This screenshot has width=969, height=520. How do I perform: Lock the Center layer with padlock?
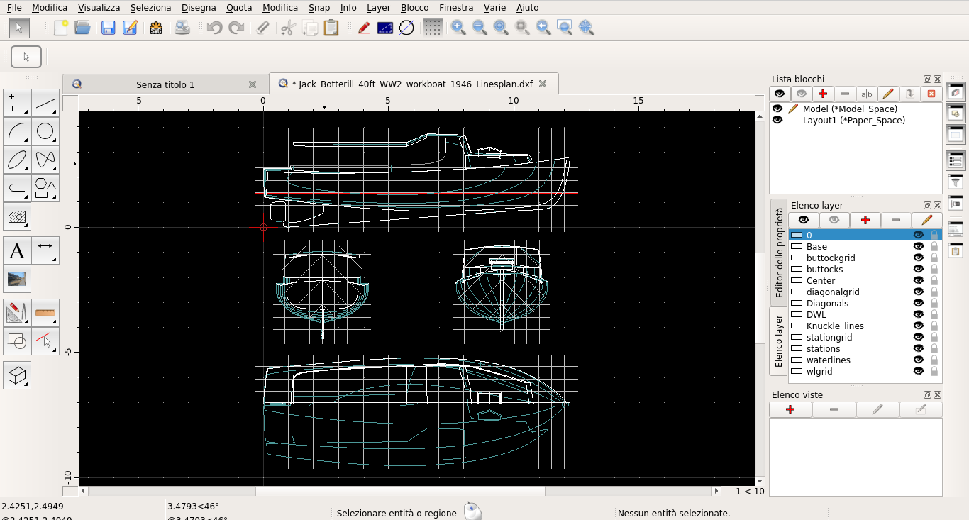pos(934,280)
